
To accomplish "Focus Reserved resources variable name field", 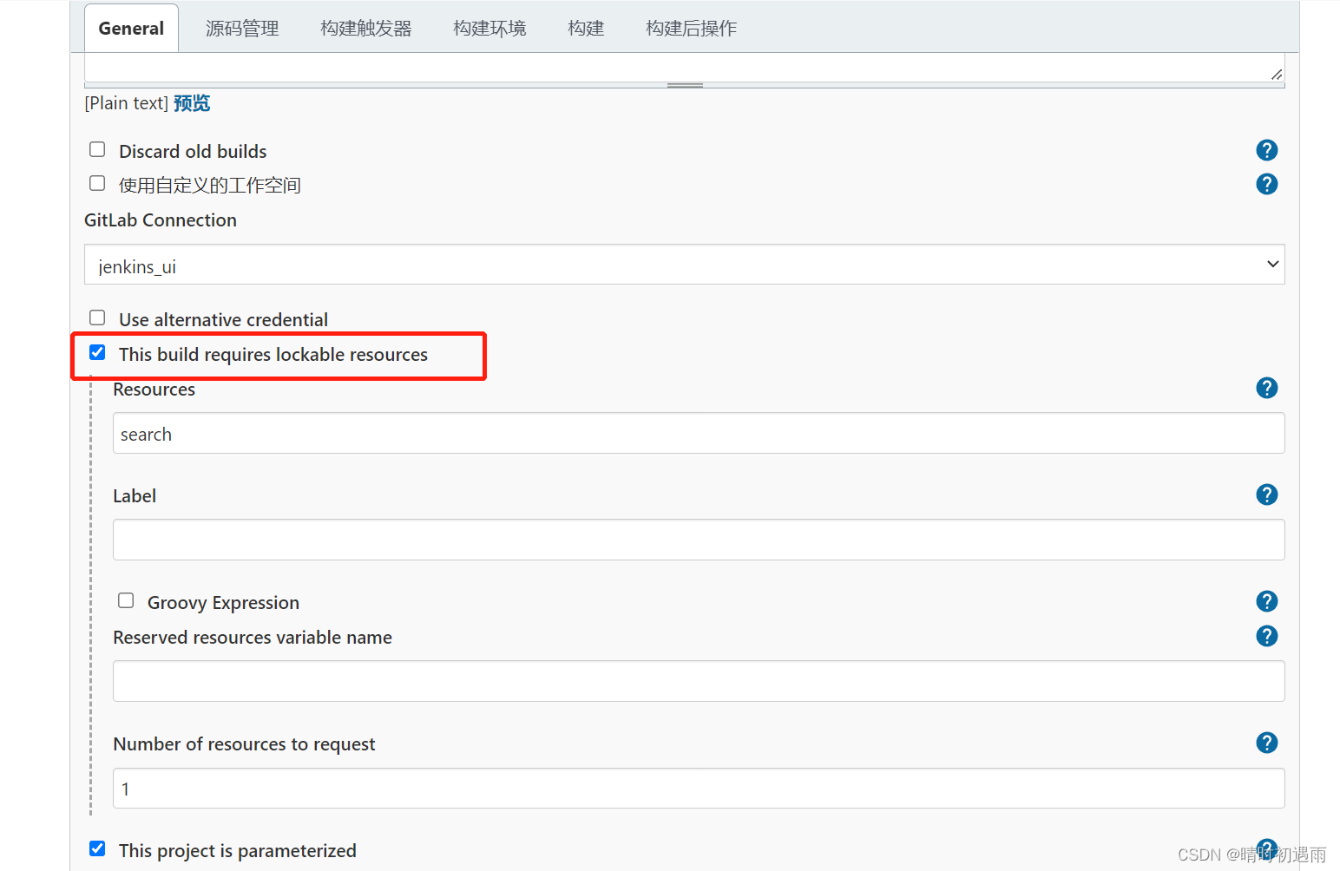I will (699, 681).
